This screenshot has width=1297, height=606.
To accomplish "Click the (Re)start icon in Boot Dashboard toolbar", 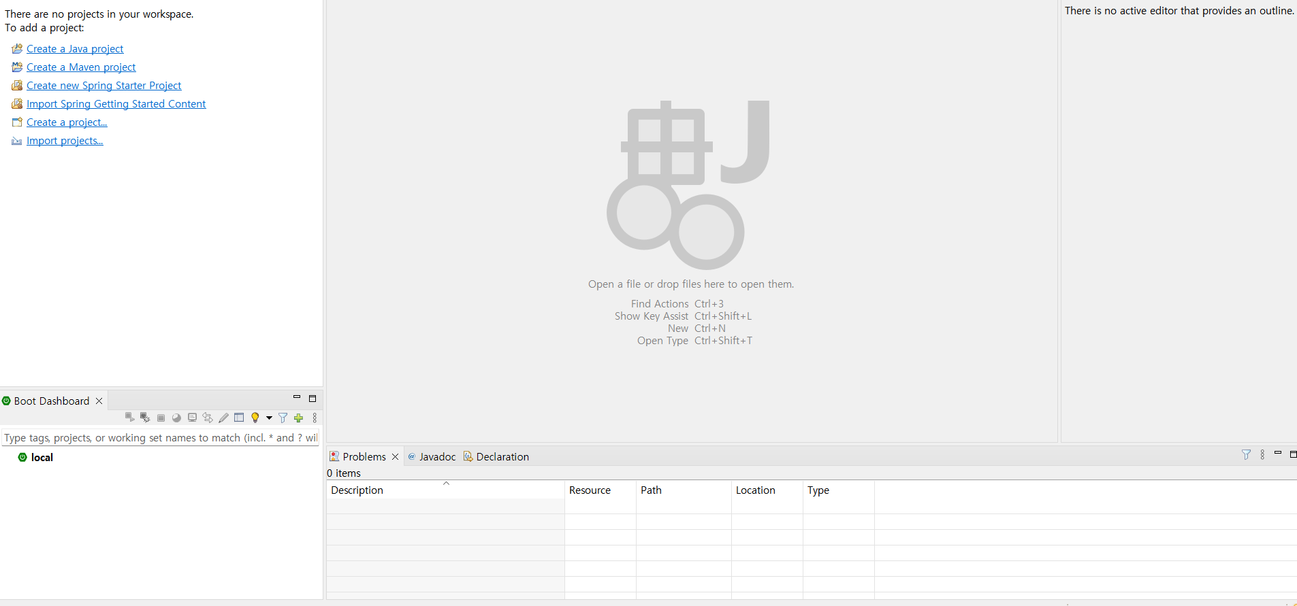I will pyautogui.click(x=129, y=418).
